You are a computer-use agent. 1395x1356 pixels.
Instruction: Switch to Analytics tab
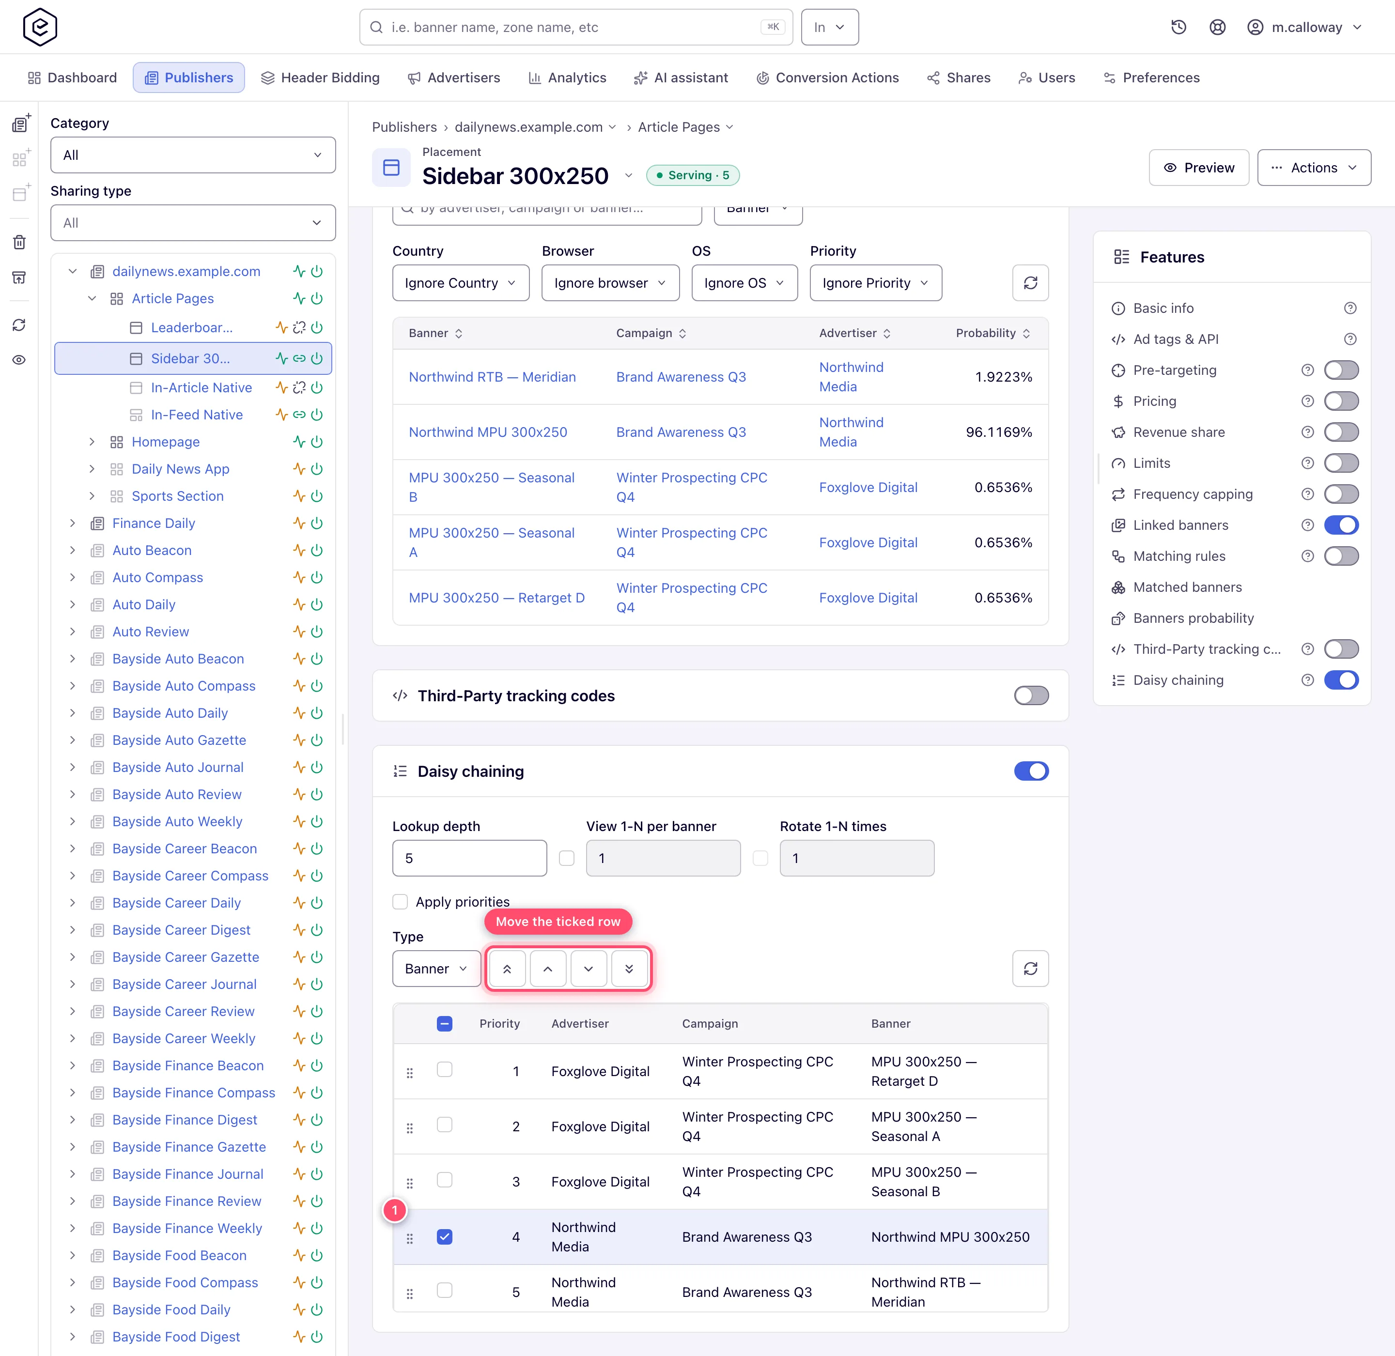(x=567, y=77)
